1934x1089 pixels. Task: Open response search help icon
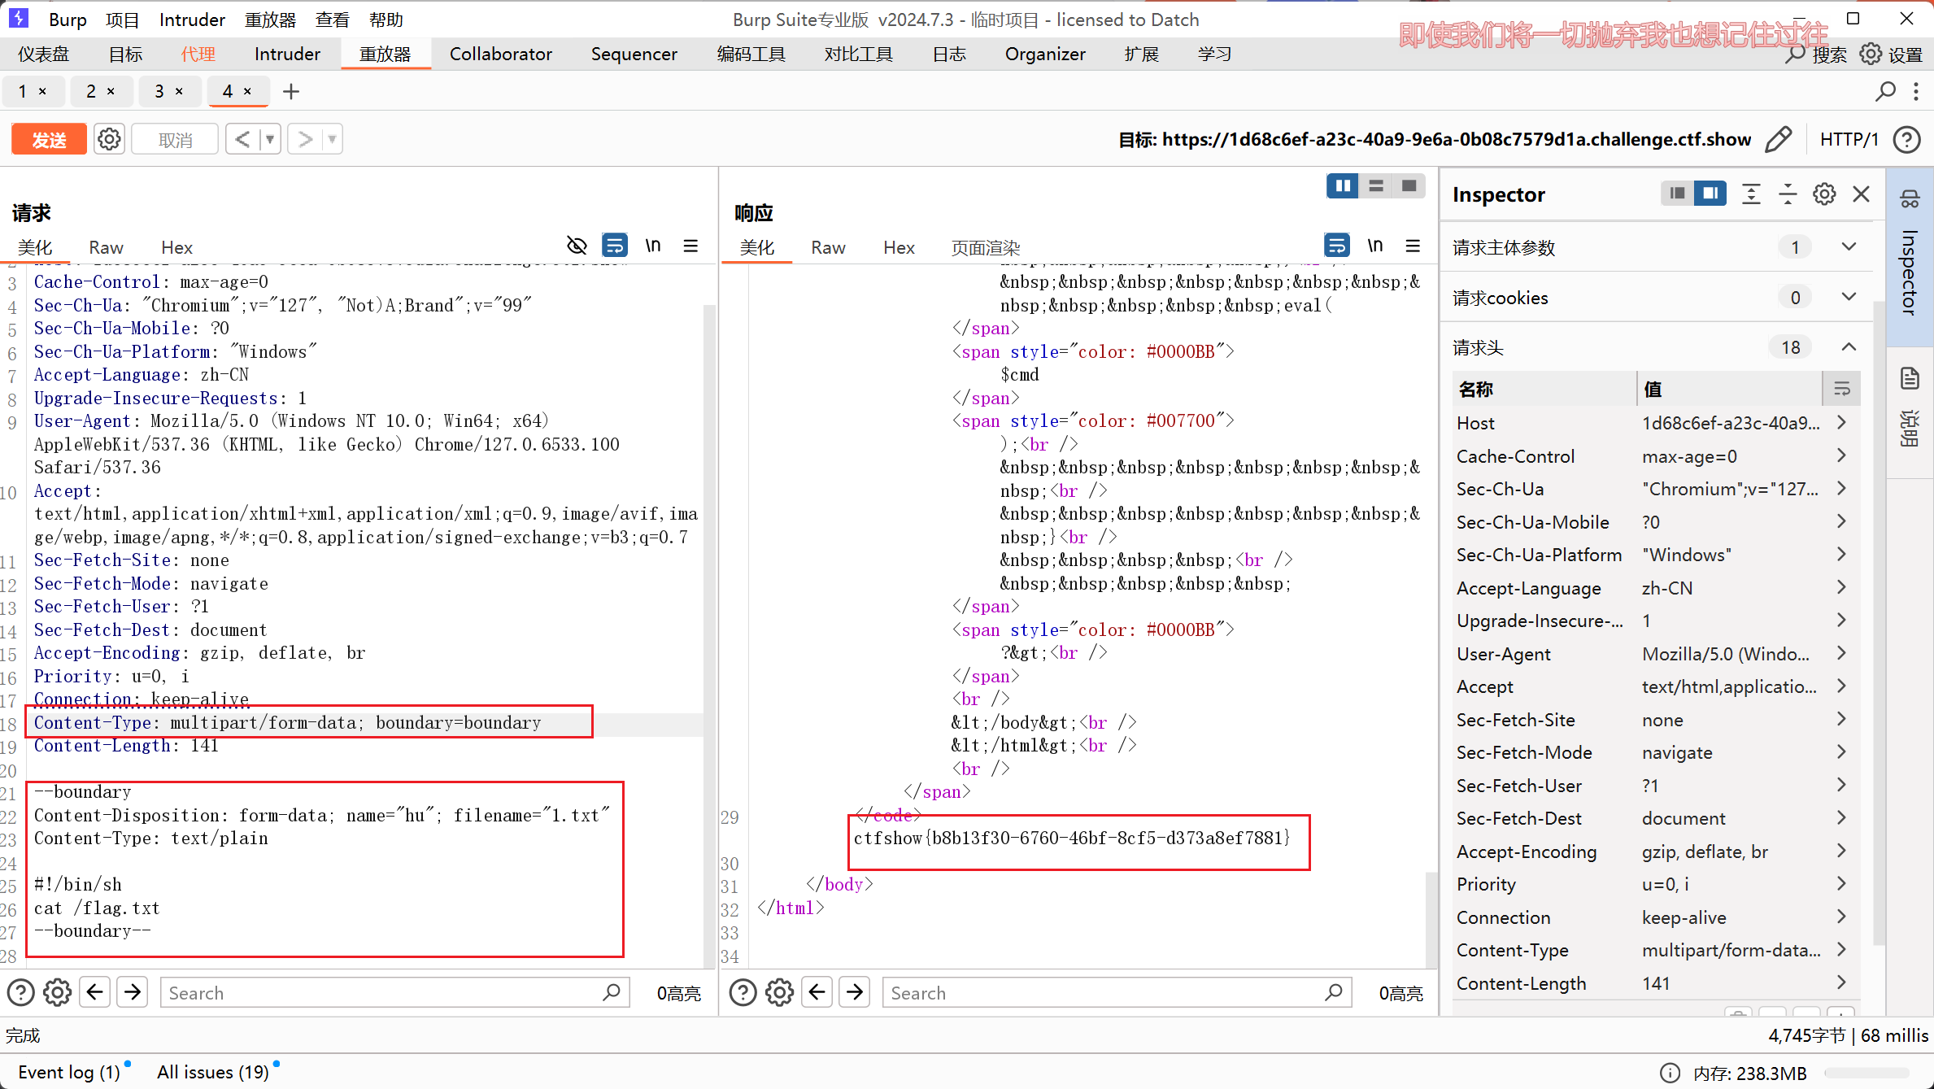pyautogui.click(x=743, y=993)
